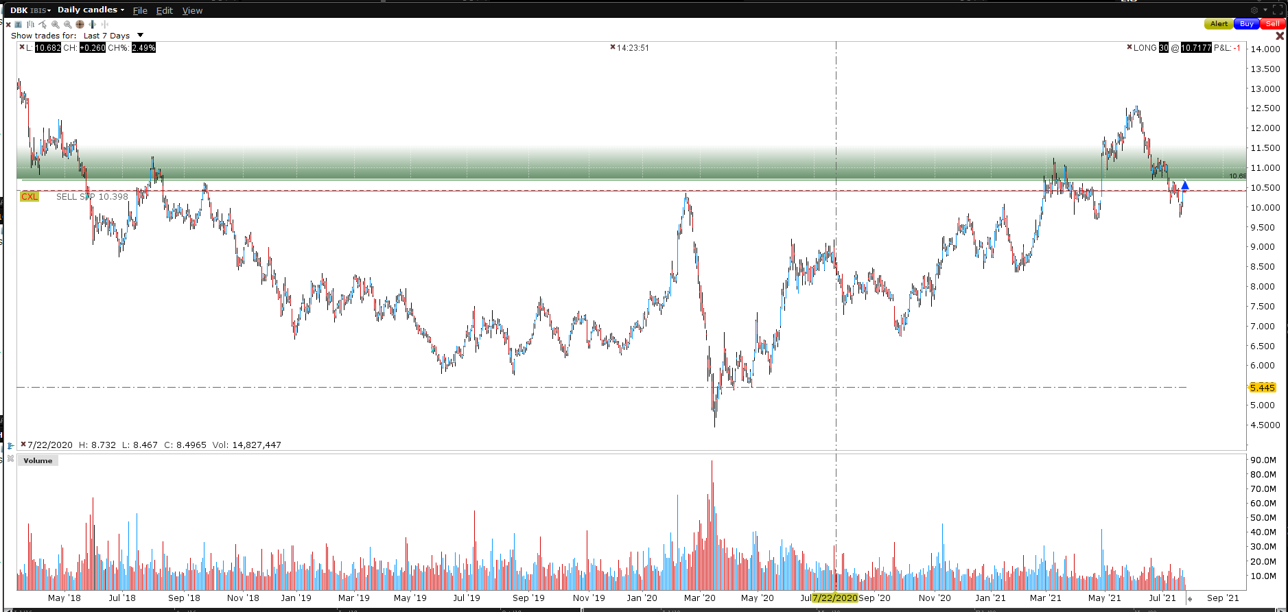Click the 14:23:51 time text
This screenshot has height=612, width=1288.
[x=633, y=47]
